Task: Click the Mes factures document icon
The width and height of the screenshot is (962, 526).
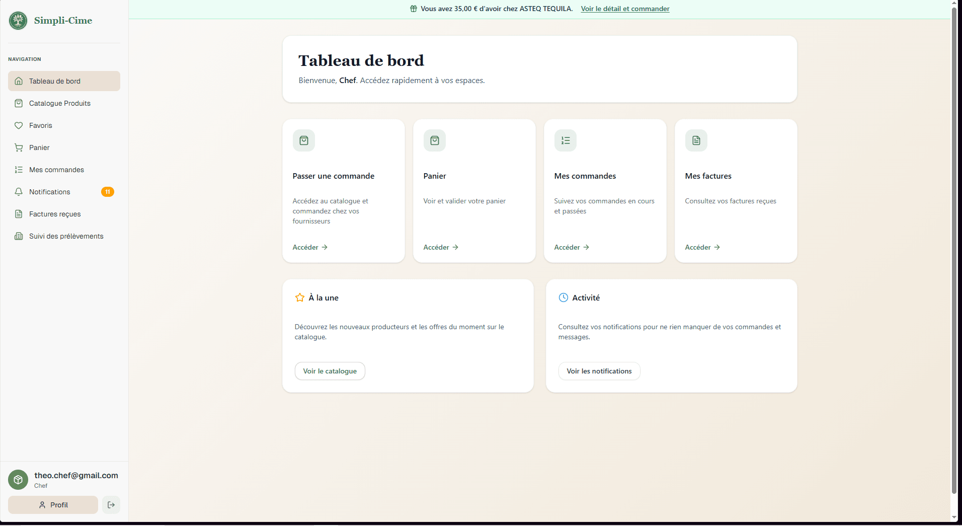Action: point(696,140)
